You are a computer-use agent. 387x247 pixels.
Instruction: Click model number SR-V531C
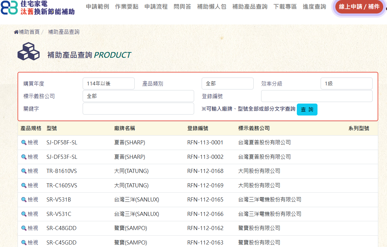point(59,214)
